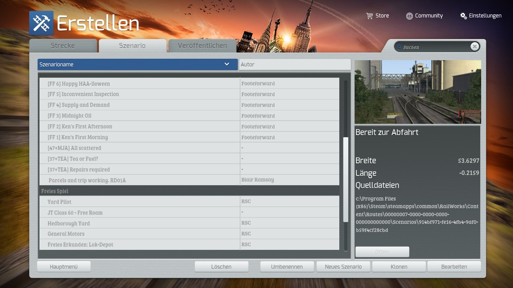This screenshot has width=513, height=288.
Task: Click the Klonen button
Action: pyautogui.click(x=399, y=266)
